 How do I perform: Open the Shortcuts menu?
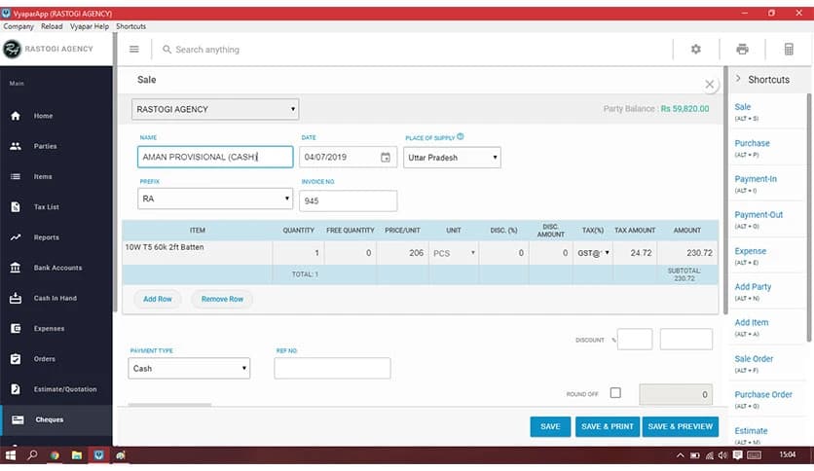tap(130, 26)
